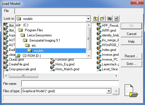This screenshot has height=105, width=145.
Task: Click the blue asterisk document icon
Action: 116,18
